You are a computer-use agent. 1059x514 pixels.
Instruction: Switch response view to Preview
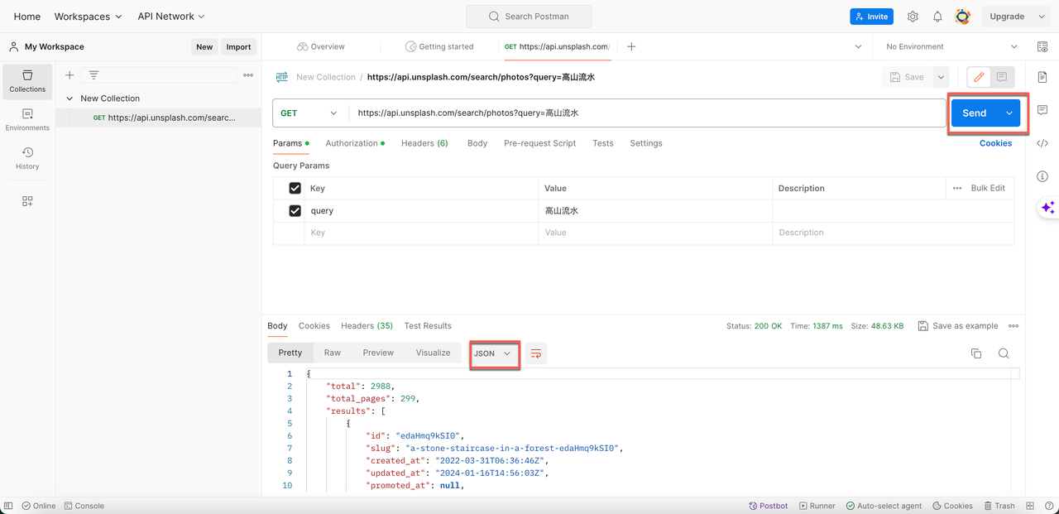click(x=378, y=353)
